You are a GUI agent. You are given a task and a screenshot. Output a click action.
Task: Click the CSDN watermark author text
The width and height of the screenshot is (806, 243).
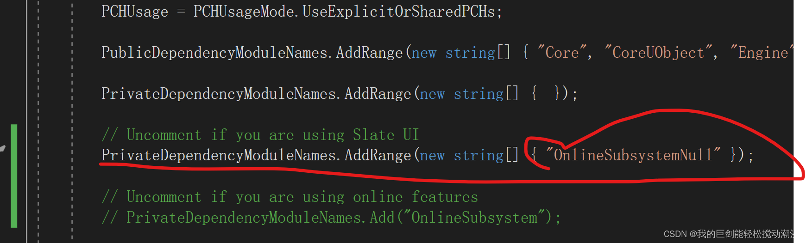pos(731,234)
